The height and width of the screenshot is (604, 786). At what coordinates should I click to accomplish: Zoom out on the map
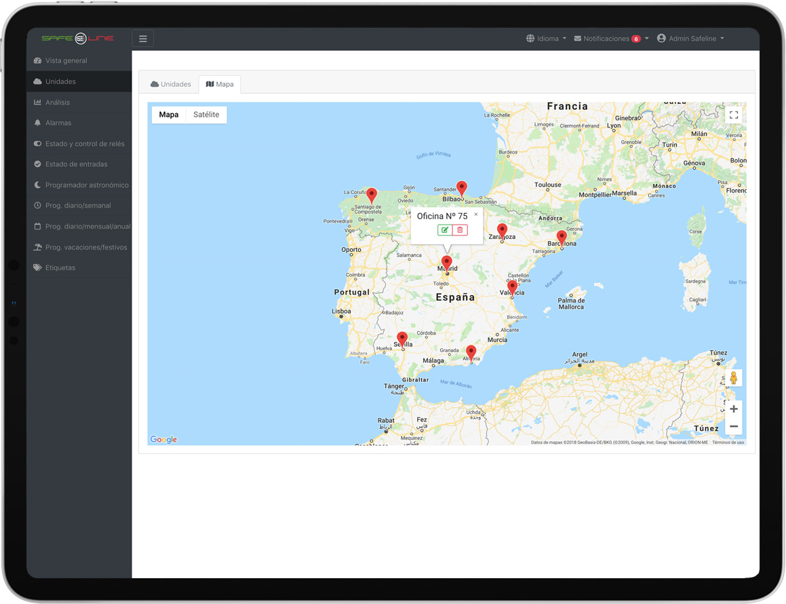click(x=734, y=426)
